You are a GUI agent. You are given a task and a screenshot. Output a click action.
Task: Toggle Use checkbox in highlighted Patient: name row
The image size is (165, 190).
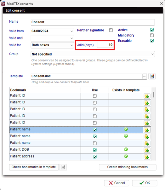click(x=95, y=130)
